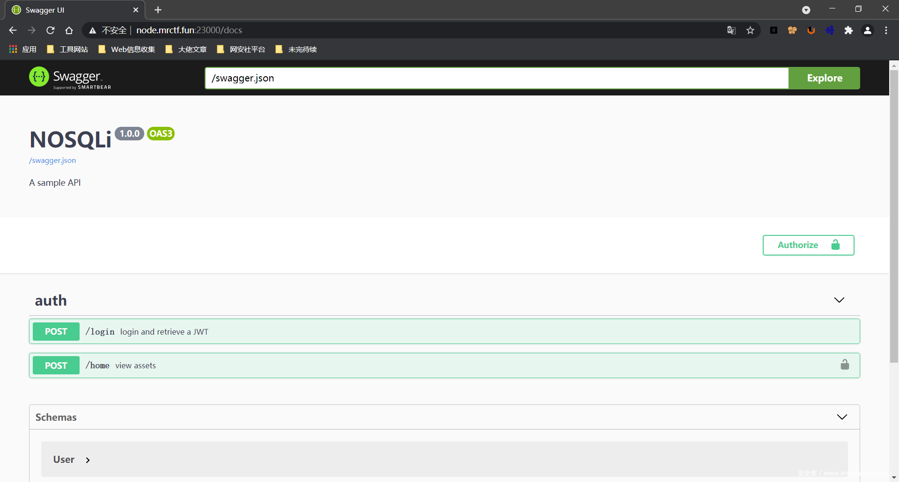Reload the page
The width and height of the screenshot is (899, 482).
(x=51, y=30)
